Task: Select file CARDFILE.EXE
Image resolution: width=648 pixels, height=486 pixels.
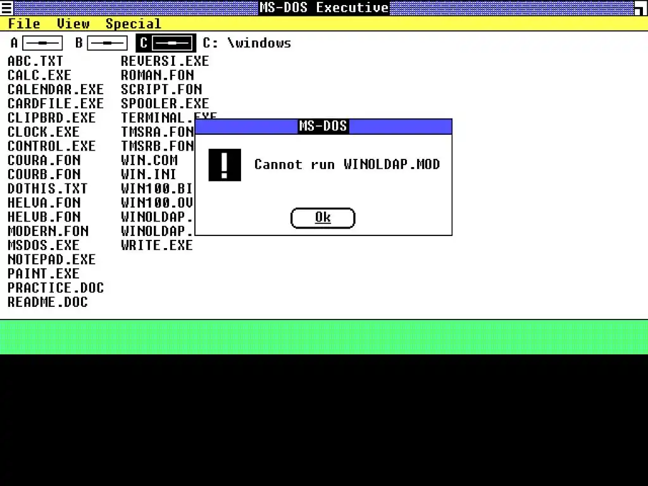Action: tap(56, 103)
